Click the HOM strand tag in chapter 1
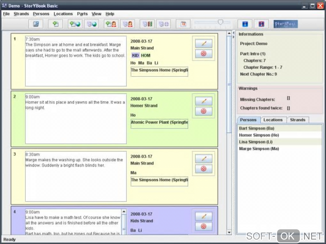The image size is (326, 244). point(145,55)
